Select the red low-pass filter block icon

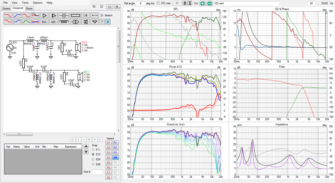(x=8, y=15)
